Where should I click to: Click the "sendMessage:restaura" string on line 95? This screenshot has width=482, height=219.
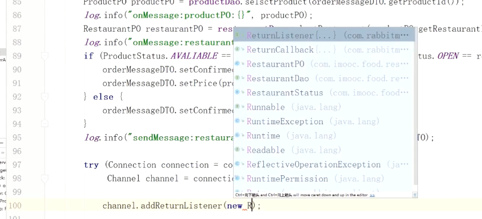(x=181, y=138)
